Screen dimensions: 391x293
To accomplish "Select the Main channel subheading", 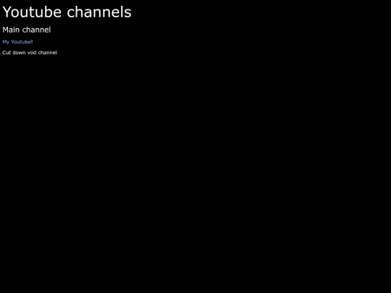I will coord(27,30).
